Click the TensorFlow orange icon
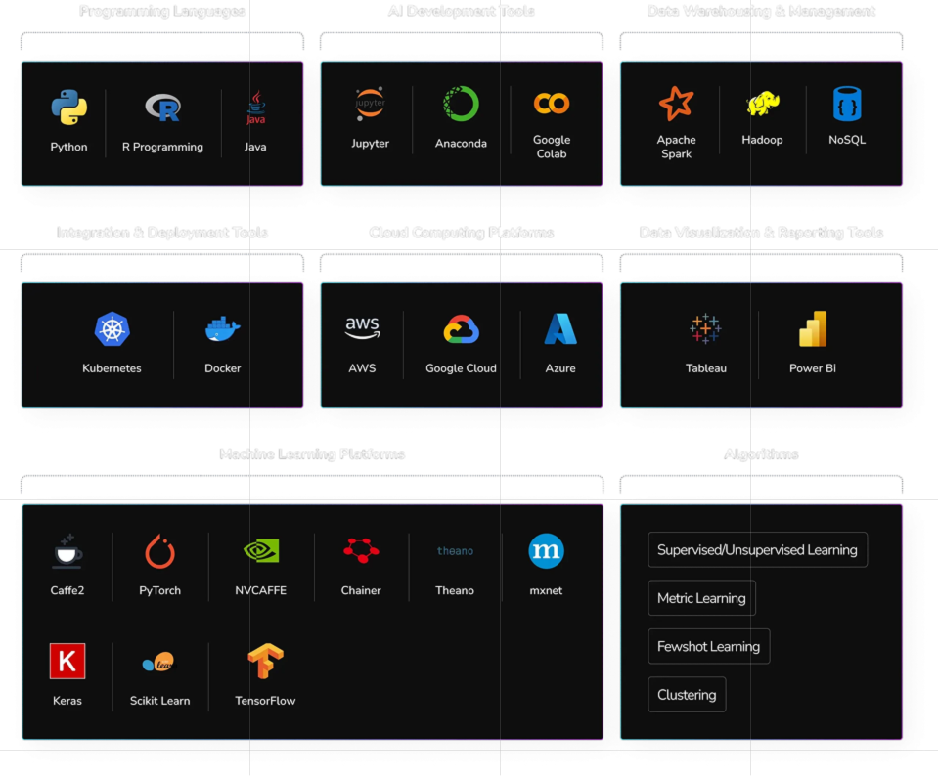The height and width of the screenshot is (776, 938). click(265, 661)
